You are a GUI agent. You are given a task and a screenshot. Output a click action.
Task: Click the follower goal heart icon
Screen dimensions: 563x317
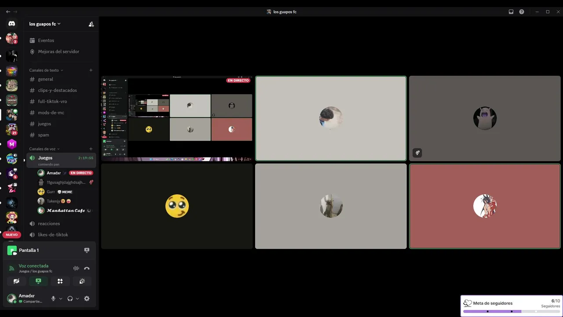tap(468, 303)
